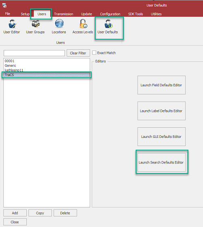Switch to the Transmission tab
The width and height of the screenshot is (203, 227).
(x=64, y=14)
